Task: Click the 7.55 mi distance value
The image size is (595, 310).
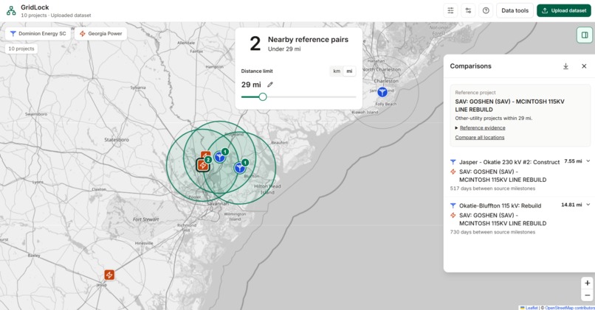Action: [573, 161]
